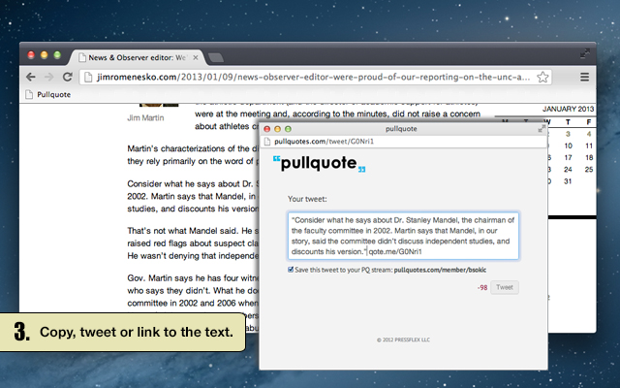Go back using the browser back arrow
This screenshot has height=388, width=620.
30,77
